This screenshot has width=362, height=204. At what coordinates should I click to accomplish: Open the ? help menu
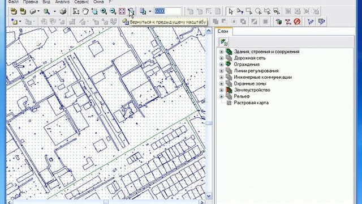coord(110,2)
